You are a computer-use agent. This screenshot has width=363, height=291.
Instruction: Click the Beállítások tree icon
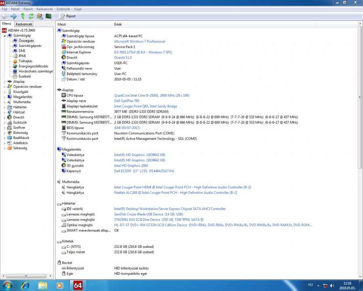10,137
